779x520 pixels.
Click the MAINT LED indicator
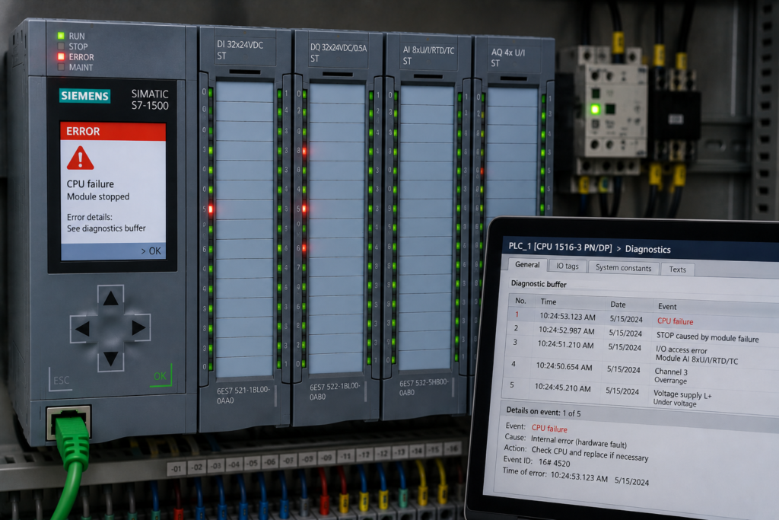pos(61,67)
